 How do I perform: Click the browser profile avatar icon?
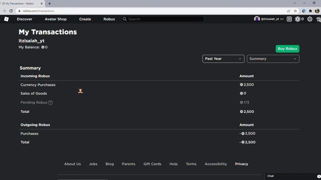pyautogui.click(x=317, y=11)
